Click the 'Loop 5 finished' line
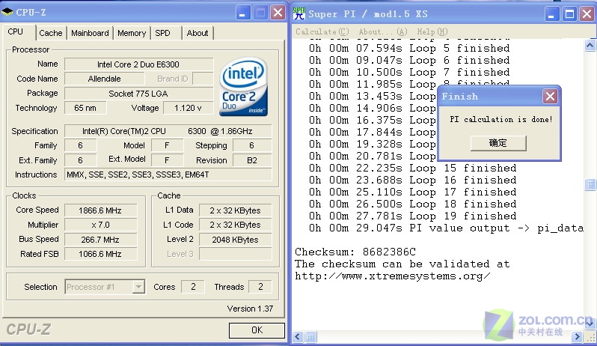 point(409,49)
